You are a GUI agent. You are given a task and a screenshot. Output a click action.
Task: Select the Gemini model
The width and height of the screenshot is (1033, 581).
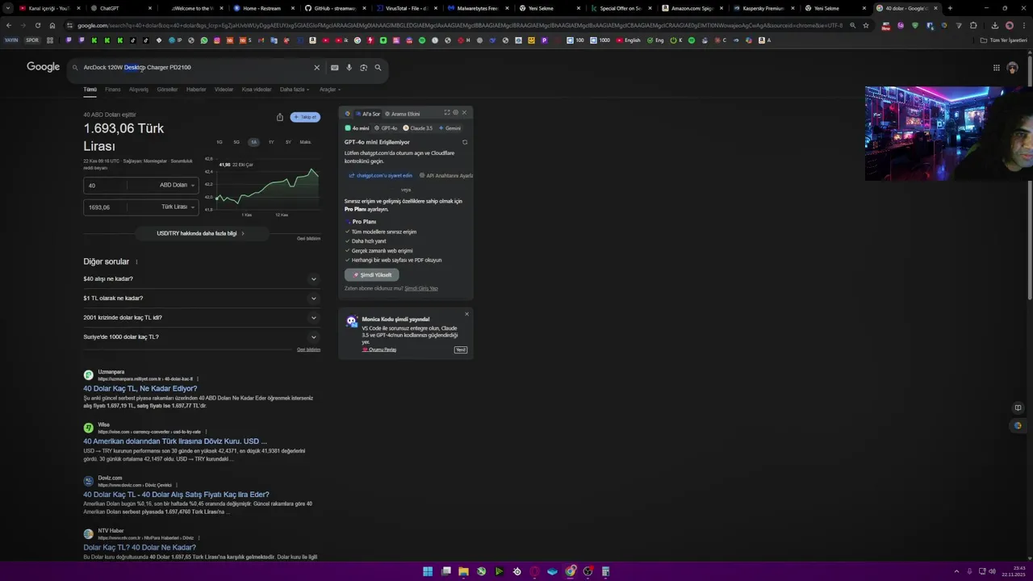450,128
